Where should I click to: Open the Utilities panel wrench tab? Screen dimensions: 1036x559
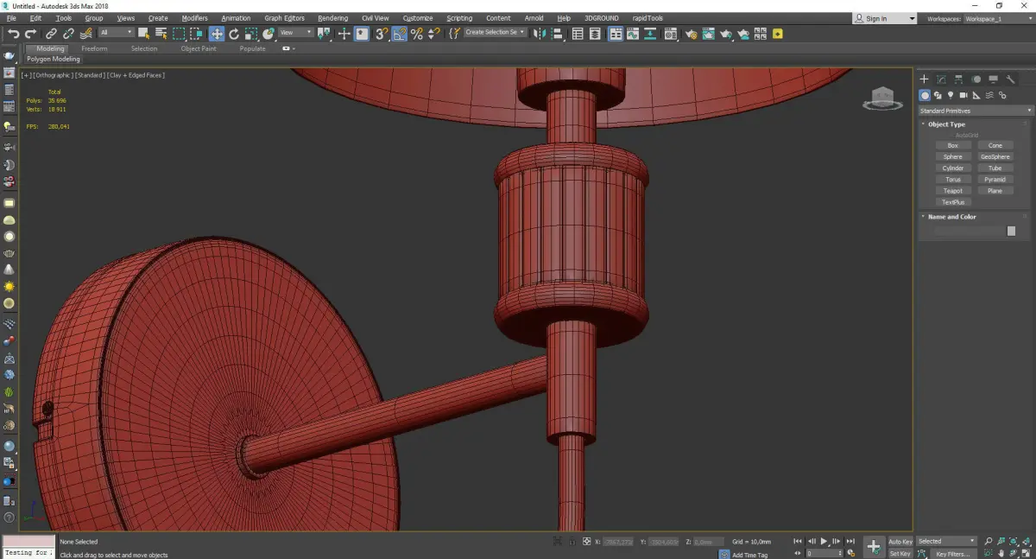(x=1010, y=79)
